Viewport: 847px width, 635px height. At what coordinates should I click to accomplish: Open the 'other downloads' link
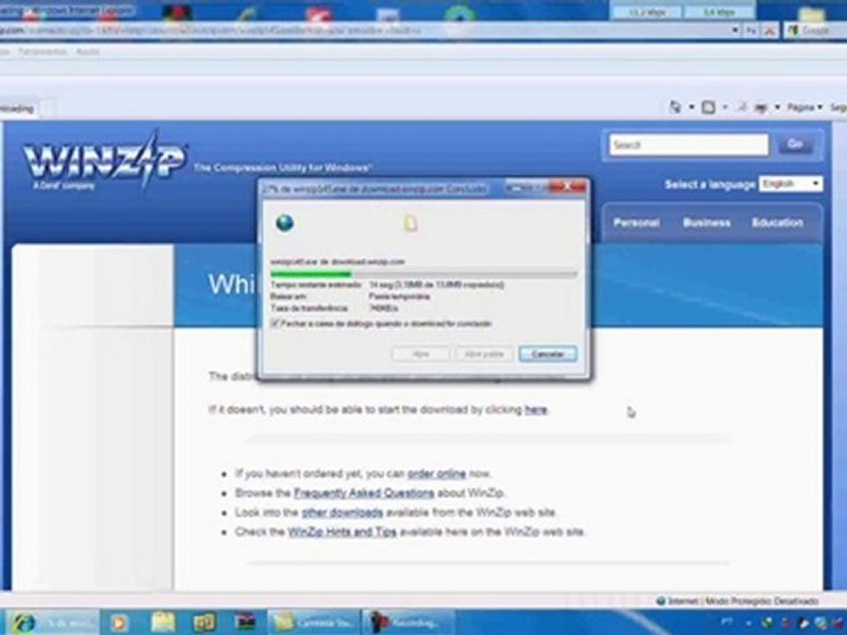point(342,512)
